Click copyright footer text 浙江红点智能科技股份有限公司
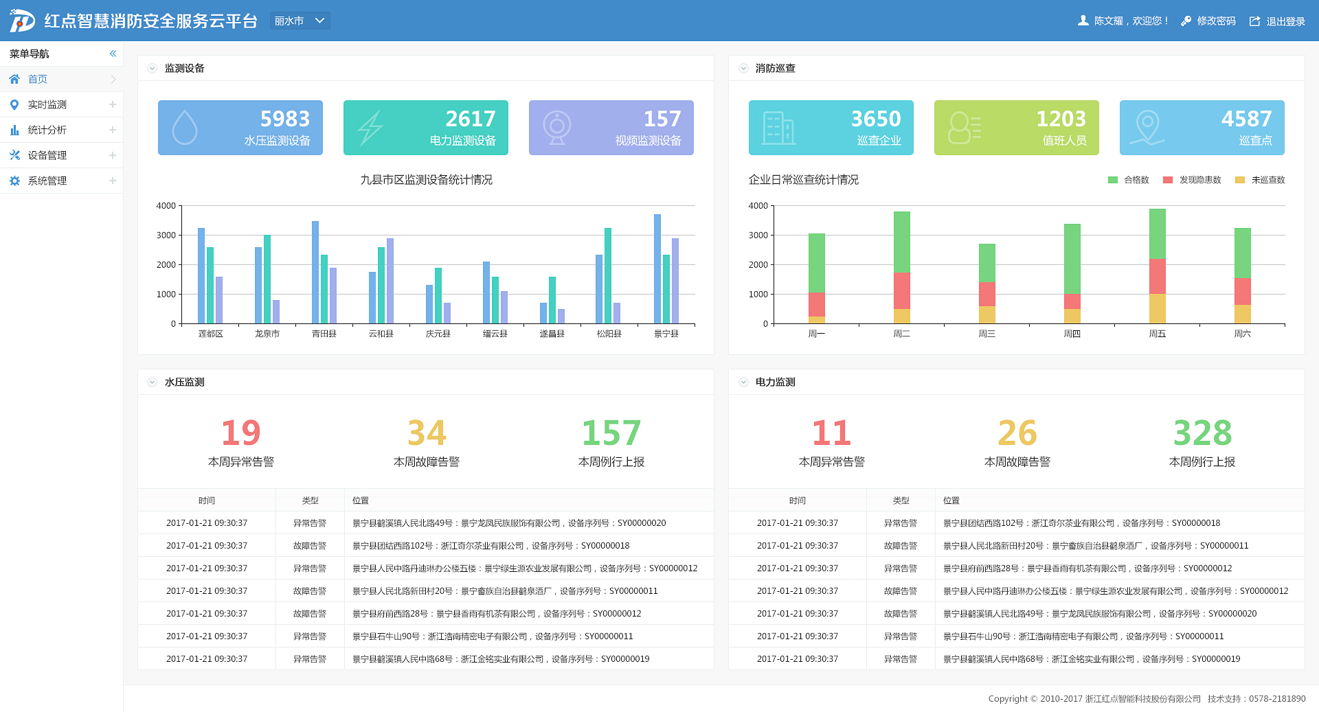The height and width of the screenshot is (712, 1319). pyautogui.click(x=1143, y=699)
